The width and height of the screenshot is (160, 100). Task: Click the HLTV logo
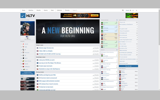point(28,15)
